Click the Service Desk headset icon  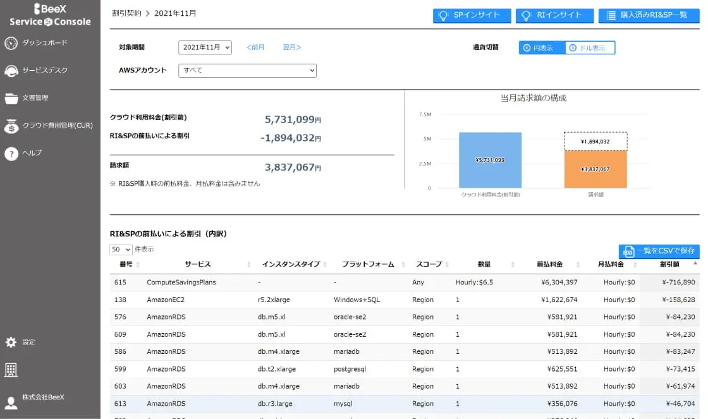pyautogui.click(x=11, y=71)
